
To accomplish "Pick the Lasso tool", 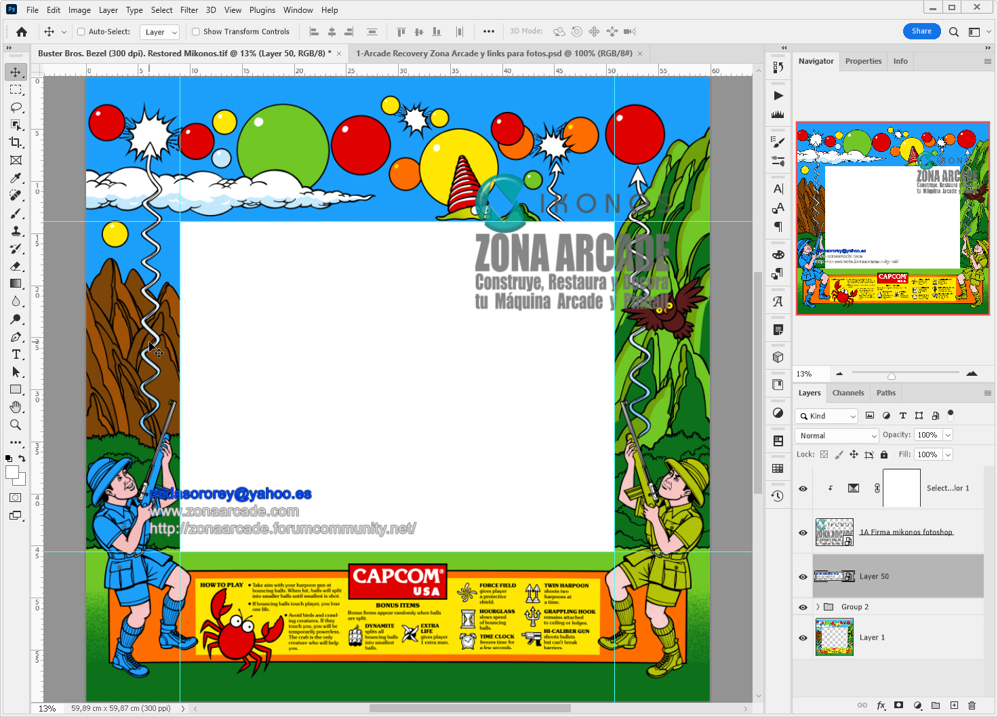I will coord(16,107).
